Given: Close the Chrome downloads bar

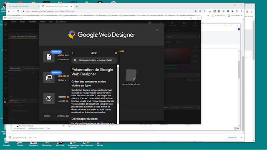Looking at the screenshot, I should coord(242,137).
